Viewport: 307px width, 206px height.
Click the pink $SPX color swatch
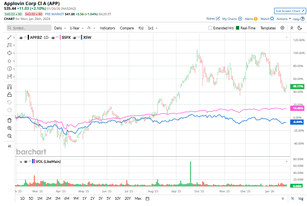point(60,37)
